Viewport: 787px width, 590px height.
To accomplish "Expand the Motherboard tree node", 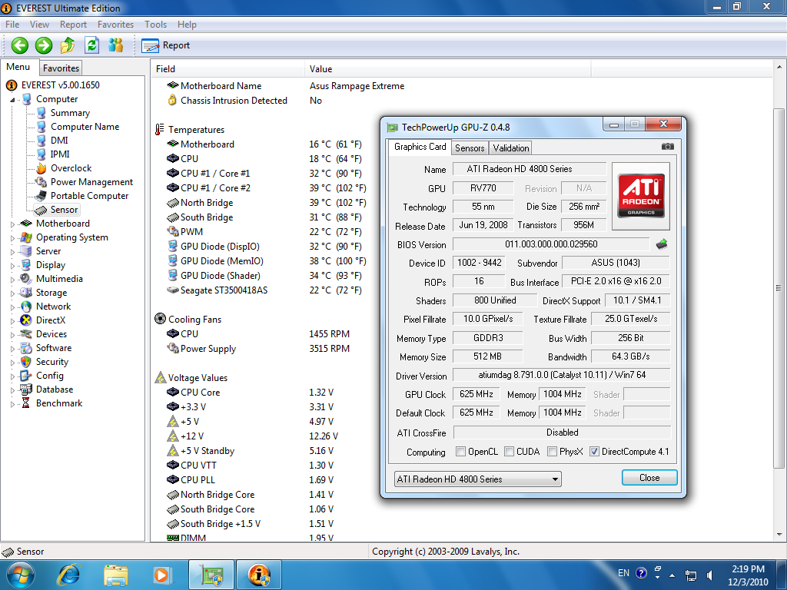I will (x=12, y=224).
